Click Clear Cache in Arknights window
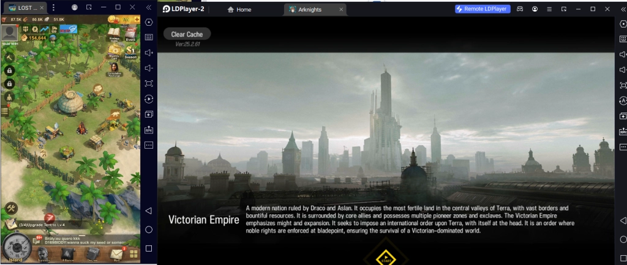The height and width of the screenshot is (265, 627). click(187, 34)
